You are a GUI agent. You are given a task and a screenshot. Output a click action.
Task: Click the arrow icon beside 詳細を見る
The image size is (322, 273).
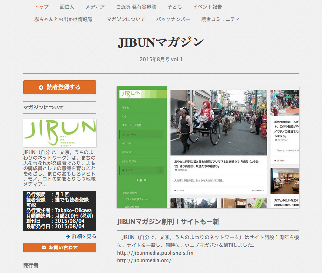click(x=68, y=236)
